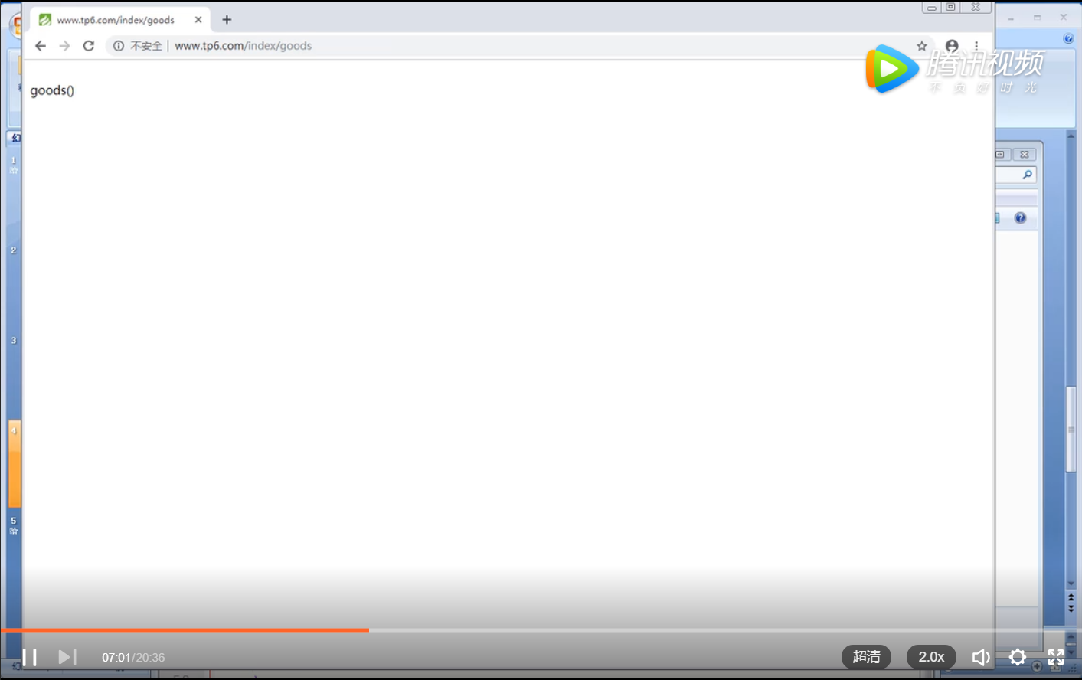Select highlighted slide 4 in PowerPoint
This screenshot has height=680, width=1082.
15,463
